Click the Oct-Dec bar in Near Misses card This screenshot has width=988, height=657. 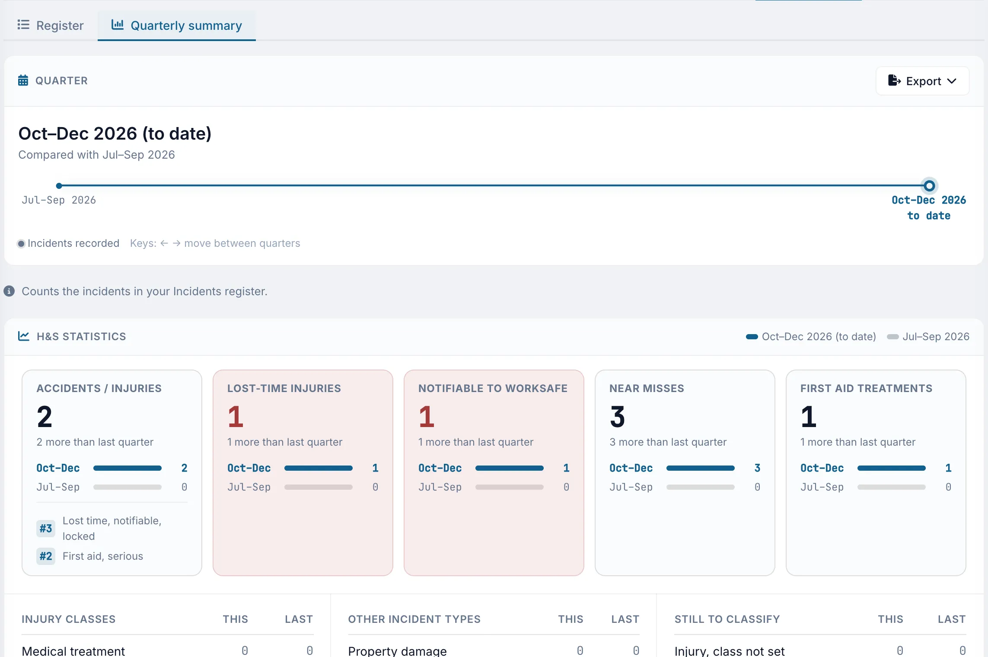[x=700, y=468]
